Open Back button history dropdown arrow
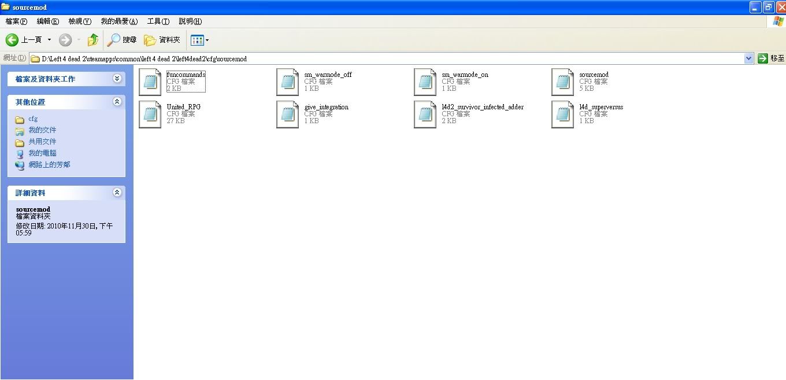The image size is (786, 380). pyautogui.click(x=49, y=40)
